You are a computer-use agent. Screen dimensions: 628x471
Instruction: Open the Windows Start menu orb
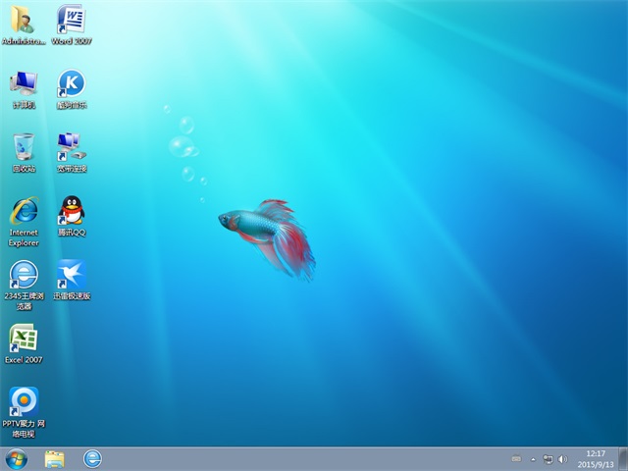(17, 458)
